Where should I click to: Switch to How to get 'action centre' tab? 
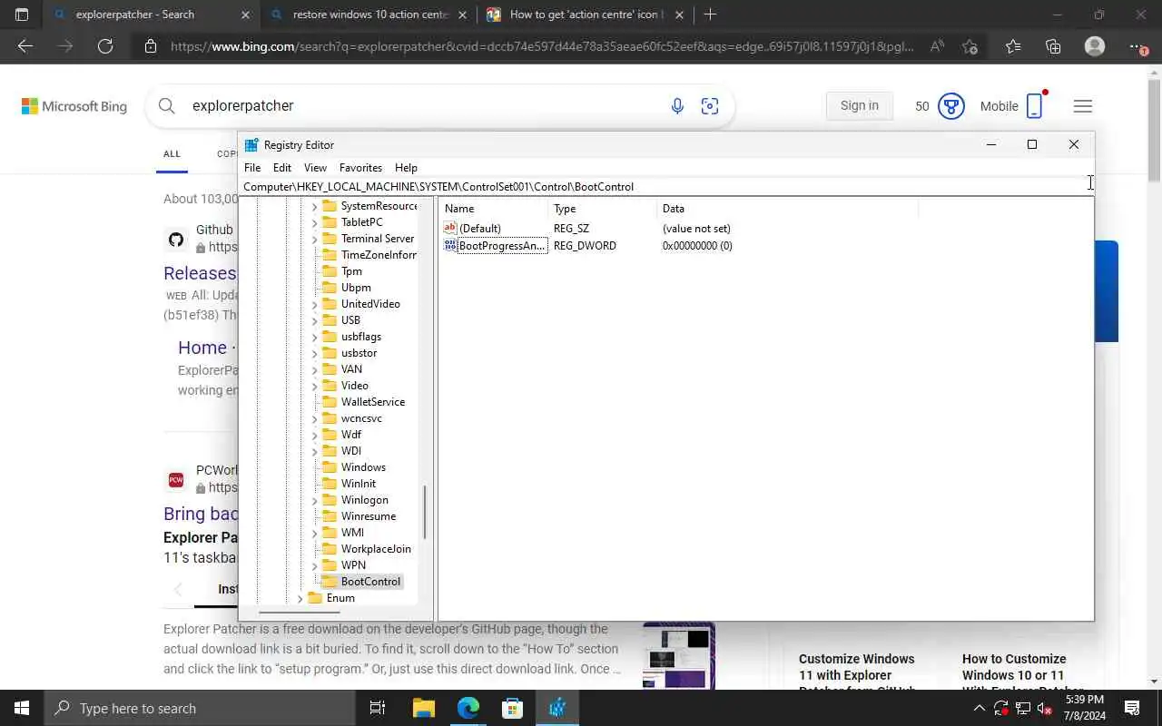click(x=586, y=15)
